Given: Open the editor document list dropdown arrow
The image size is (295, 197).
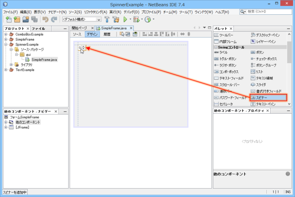Looking at the screenshot, I should pyautogui.click(x=205, y=28).
